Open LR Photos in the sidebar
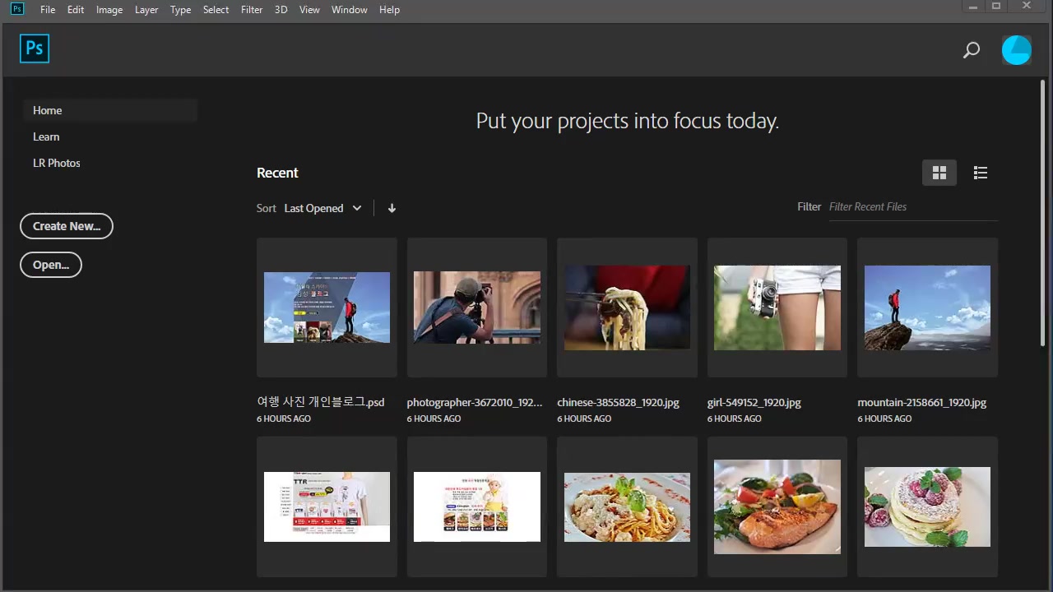Image resolution: width=1053 pixels, height=592 pixels. [57, 163]
